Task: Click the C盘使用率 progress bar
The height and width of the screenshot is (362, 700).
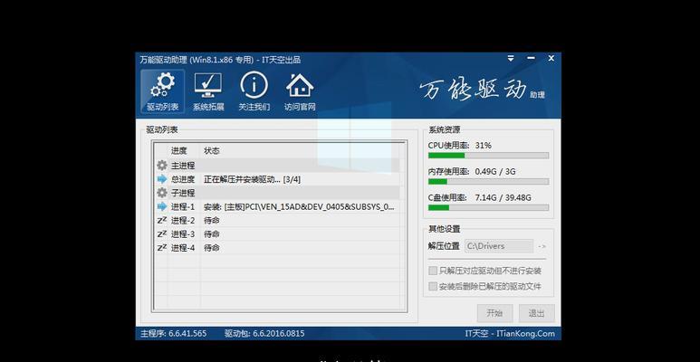Action: point(488,207)
